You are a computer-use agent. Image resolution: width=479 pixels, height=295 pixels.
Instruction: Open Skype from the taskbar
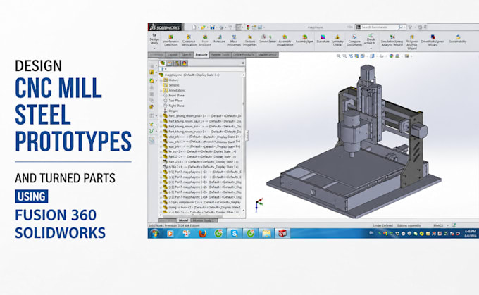pos(235,234)
